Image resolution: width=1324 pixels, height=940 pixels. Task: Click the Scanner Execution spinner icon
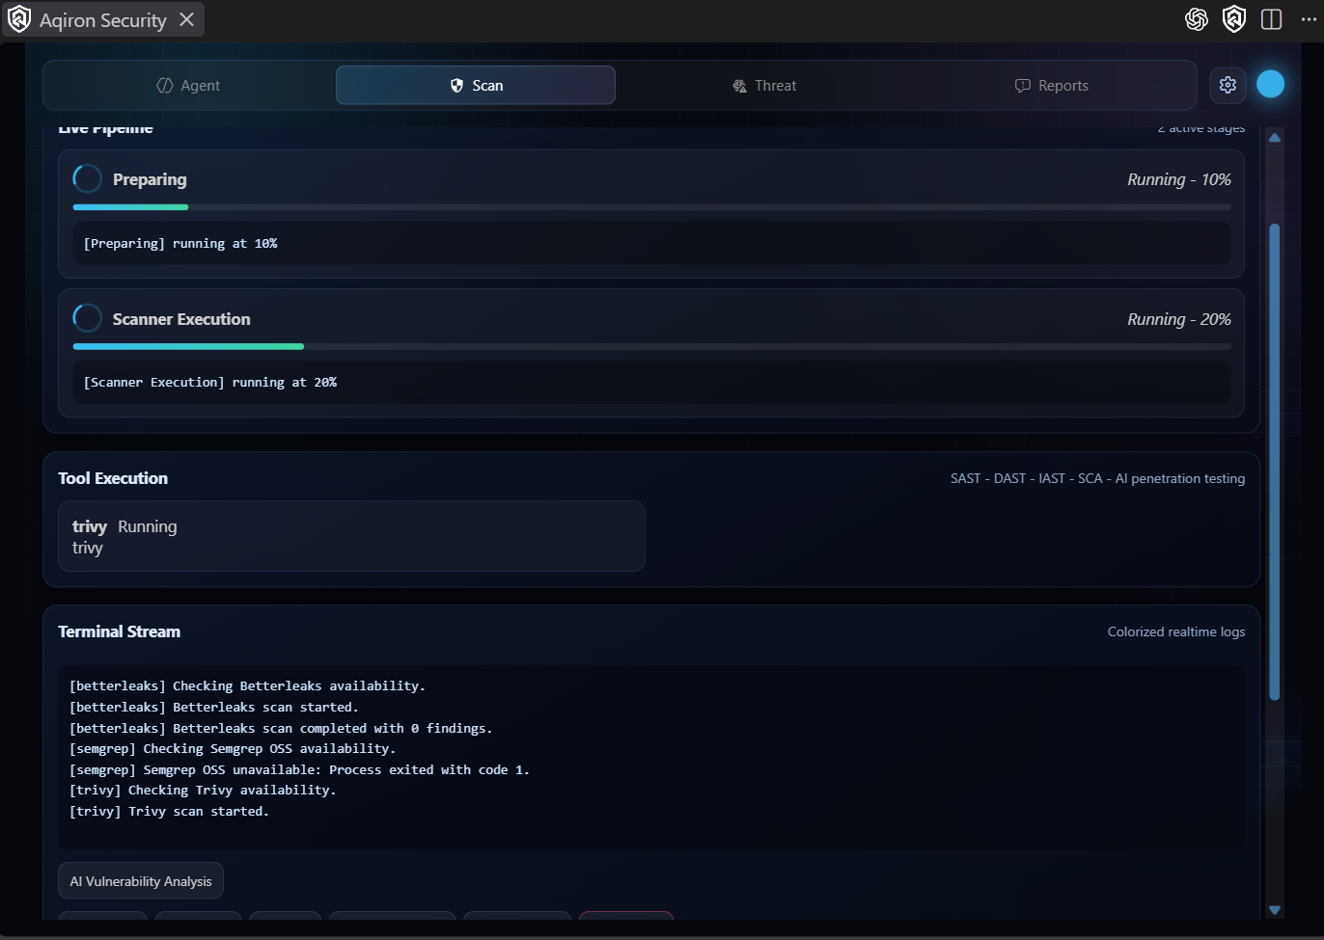point(87,318)
